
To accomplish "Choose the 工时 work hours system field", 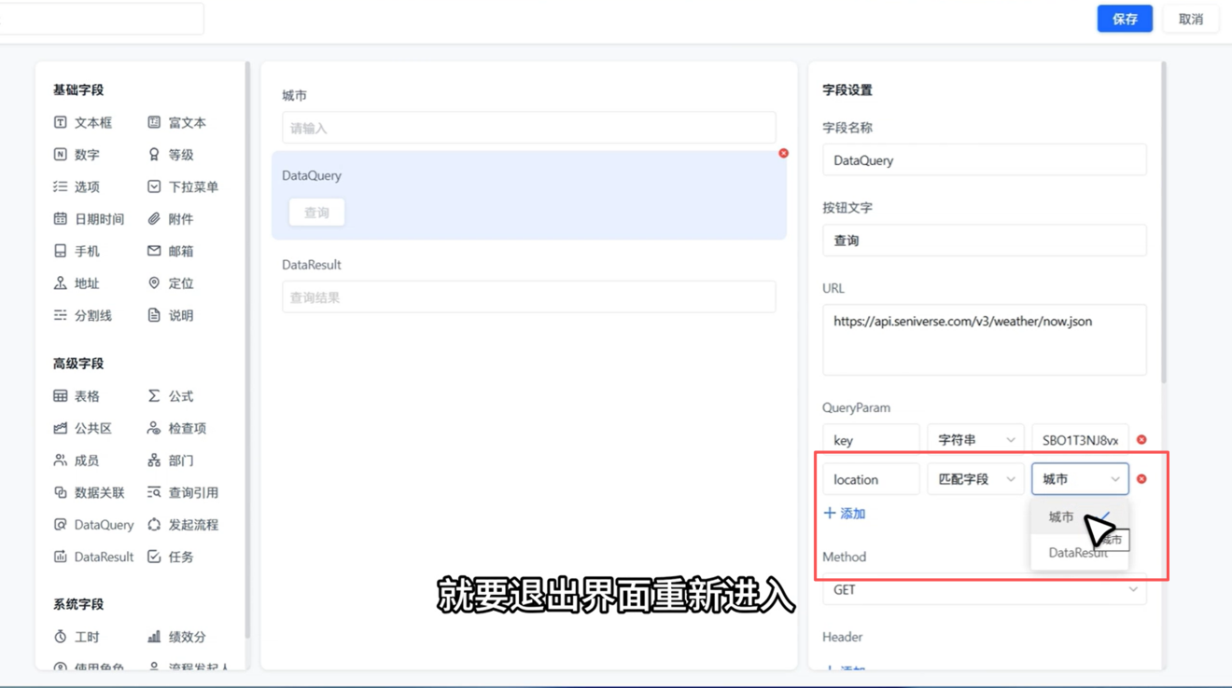I will [x=77, y=637].
